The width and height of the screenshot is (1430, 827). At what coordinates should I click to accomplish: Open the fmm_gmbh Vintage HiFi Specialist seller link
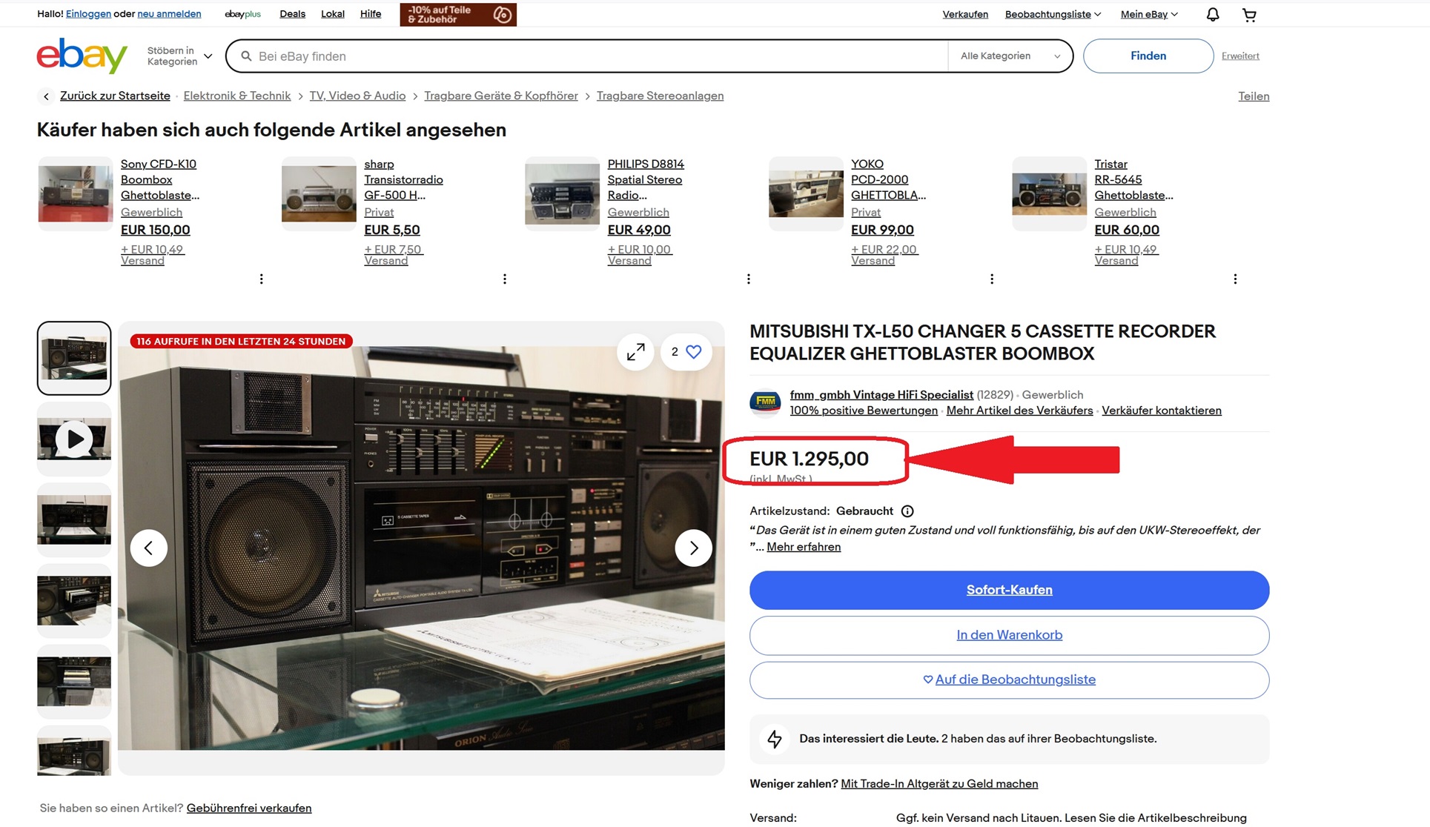click(x=881, y=395)
